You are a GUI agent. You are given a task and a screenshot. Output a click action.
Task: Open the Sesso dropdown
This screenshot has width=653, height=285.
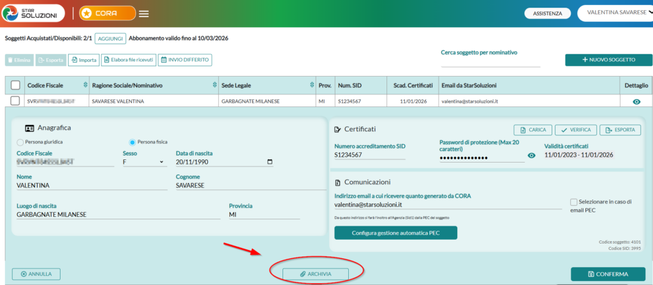[x=143, y=162]
